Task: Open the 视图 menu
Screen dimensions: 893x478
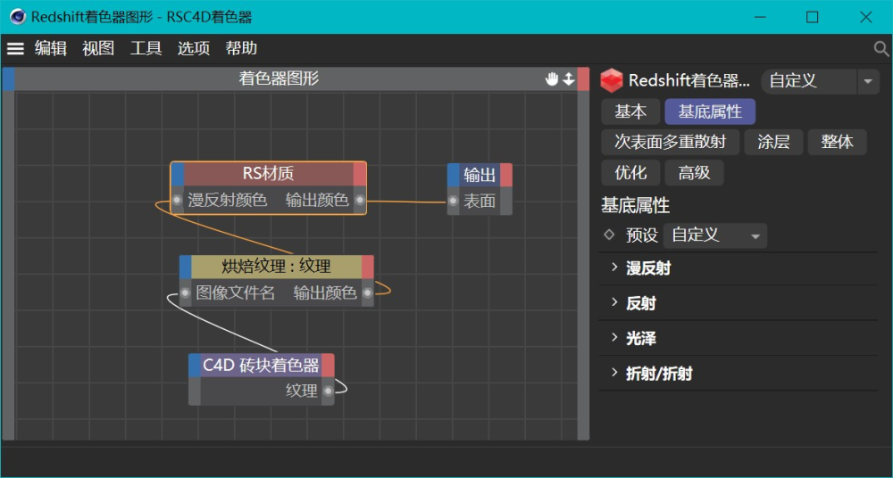Action: point(98,49)
